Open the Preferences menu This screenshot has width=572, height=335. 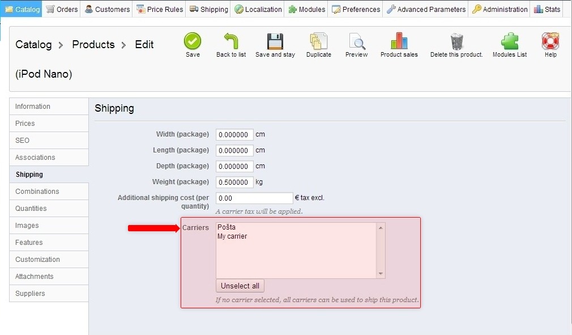pos(356,9)
